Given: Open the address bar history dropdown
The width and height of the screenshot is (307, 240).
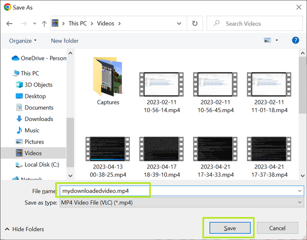Looking at the screenshot, I should pos(179,24).
